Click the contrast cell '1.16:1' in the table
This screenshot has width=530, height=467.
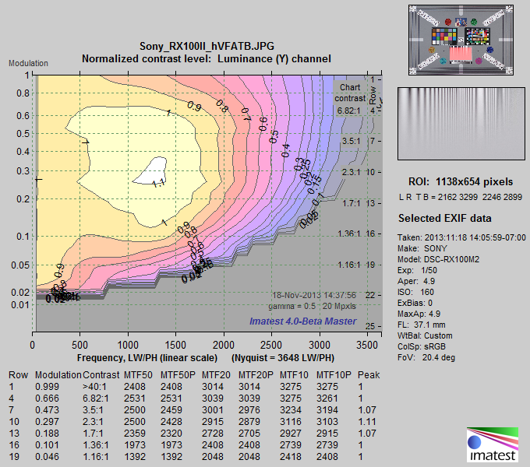pyautogui.click(x=96, y=457)
